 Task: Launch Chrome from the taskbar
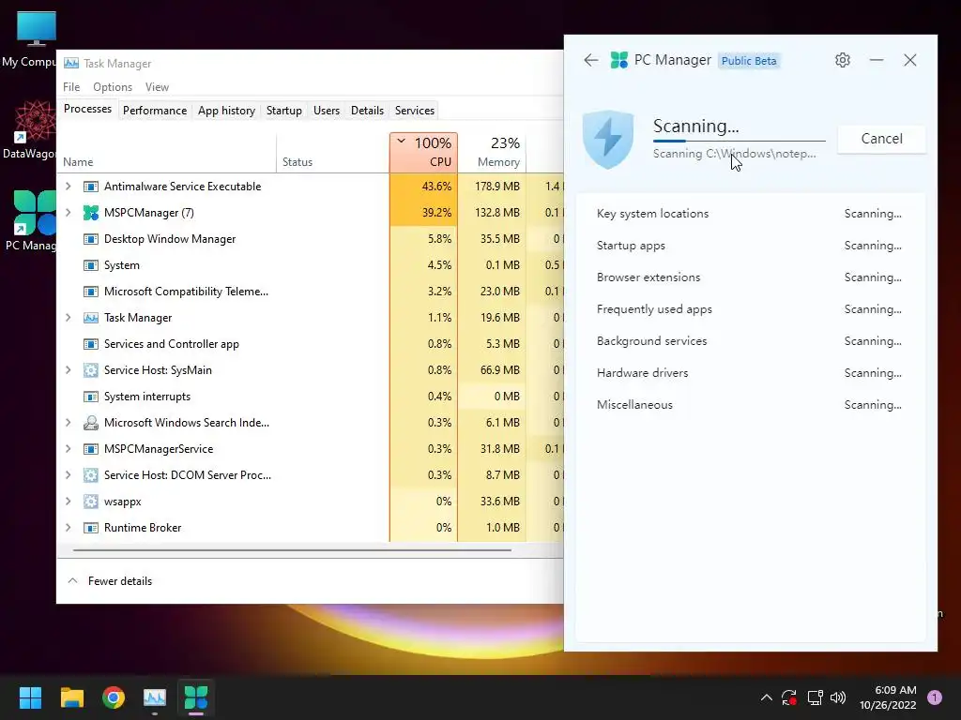114,697
